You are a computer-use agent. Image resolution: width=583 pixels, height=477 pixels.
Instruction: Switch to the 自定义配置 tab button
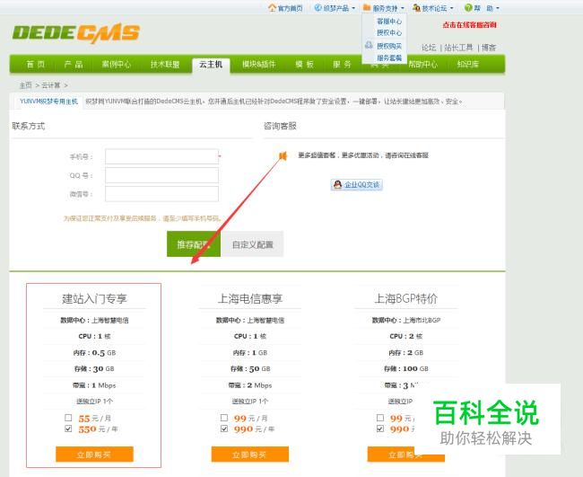point(252,244)
